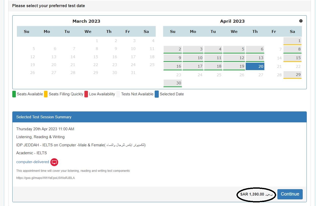This screenshot has height=206, width=316.
Task: Click the April 2023 month title
Action: (232, 21)
